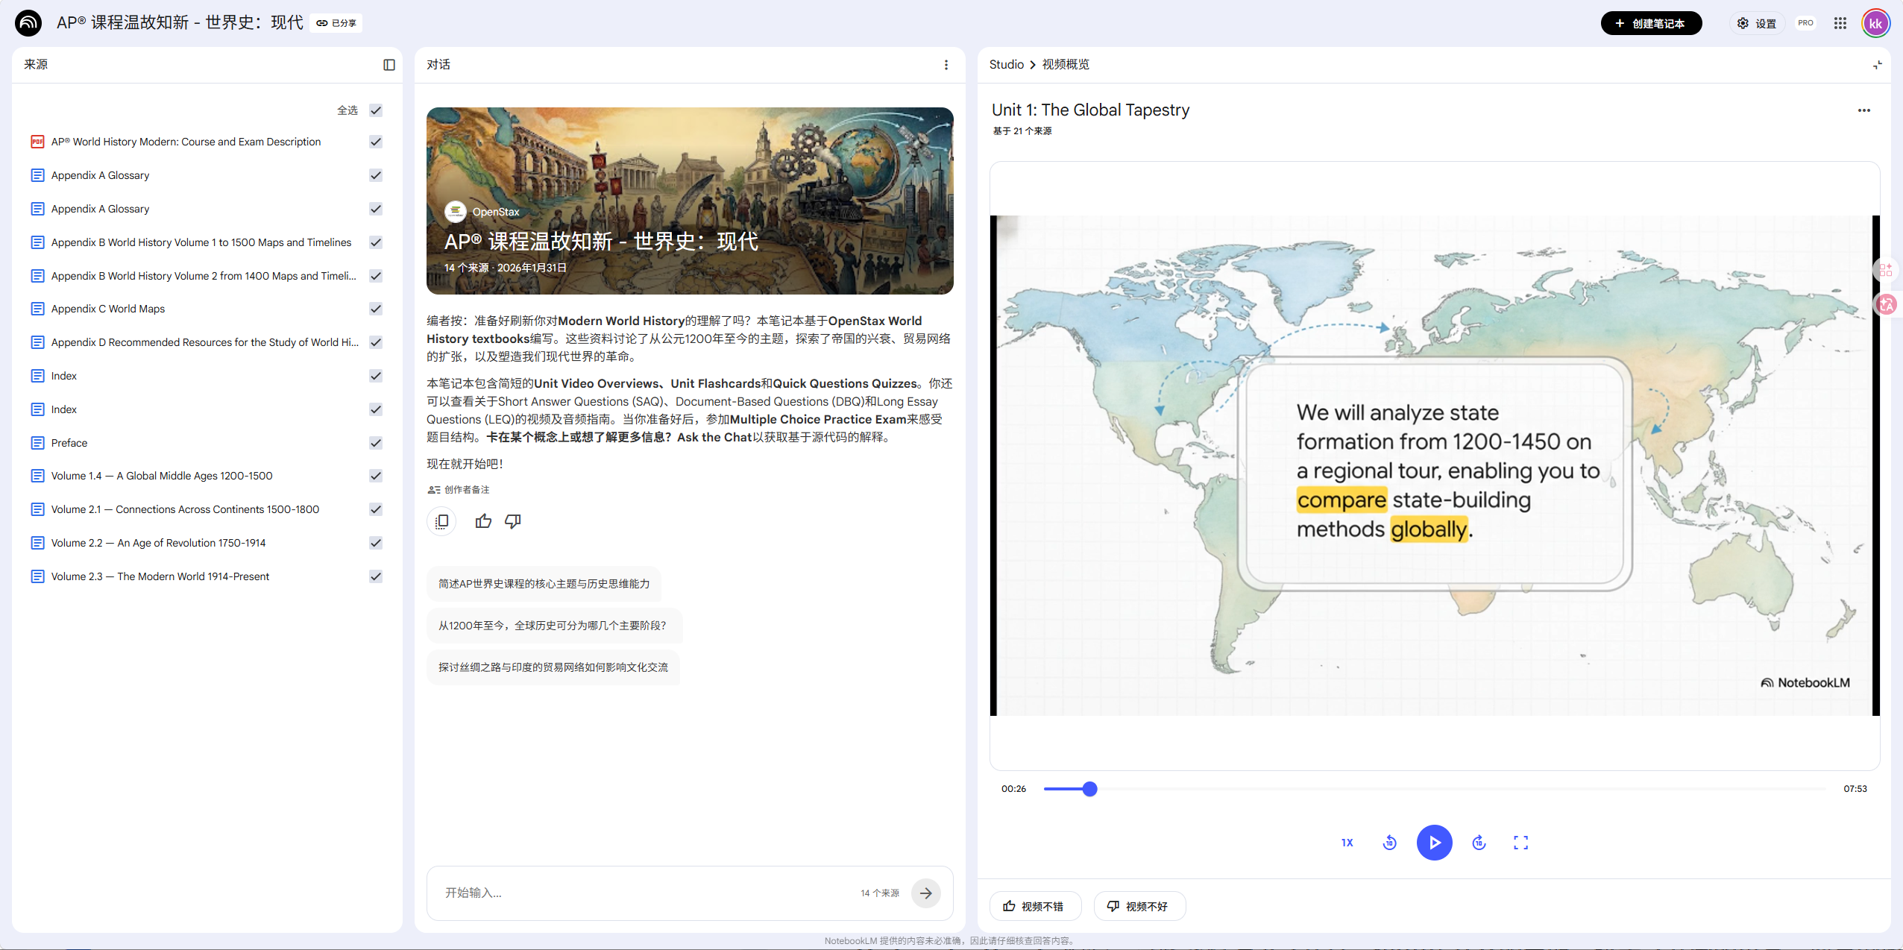Play the video overview

point(1434,843)
